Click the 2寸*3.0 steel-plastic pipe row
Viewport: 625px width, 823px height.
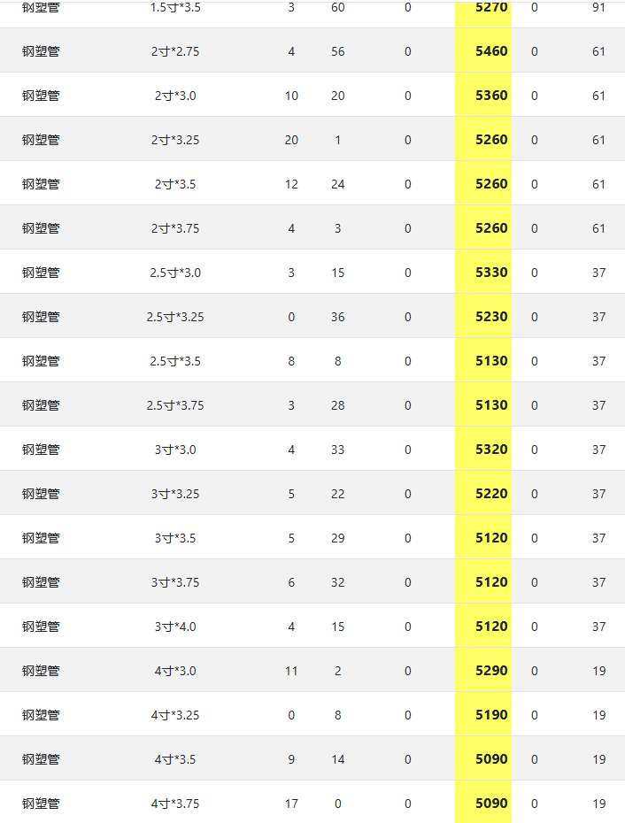(x=312, y=96)
